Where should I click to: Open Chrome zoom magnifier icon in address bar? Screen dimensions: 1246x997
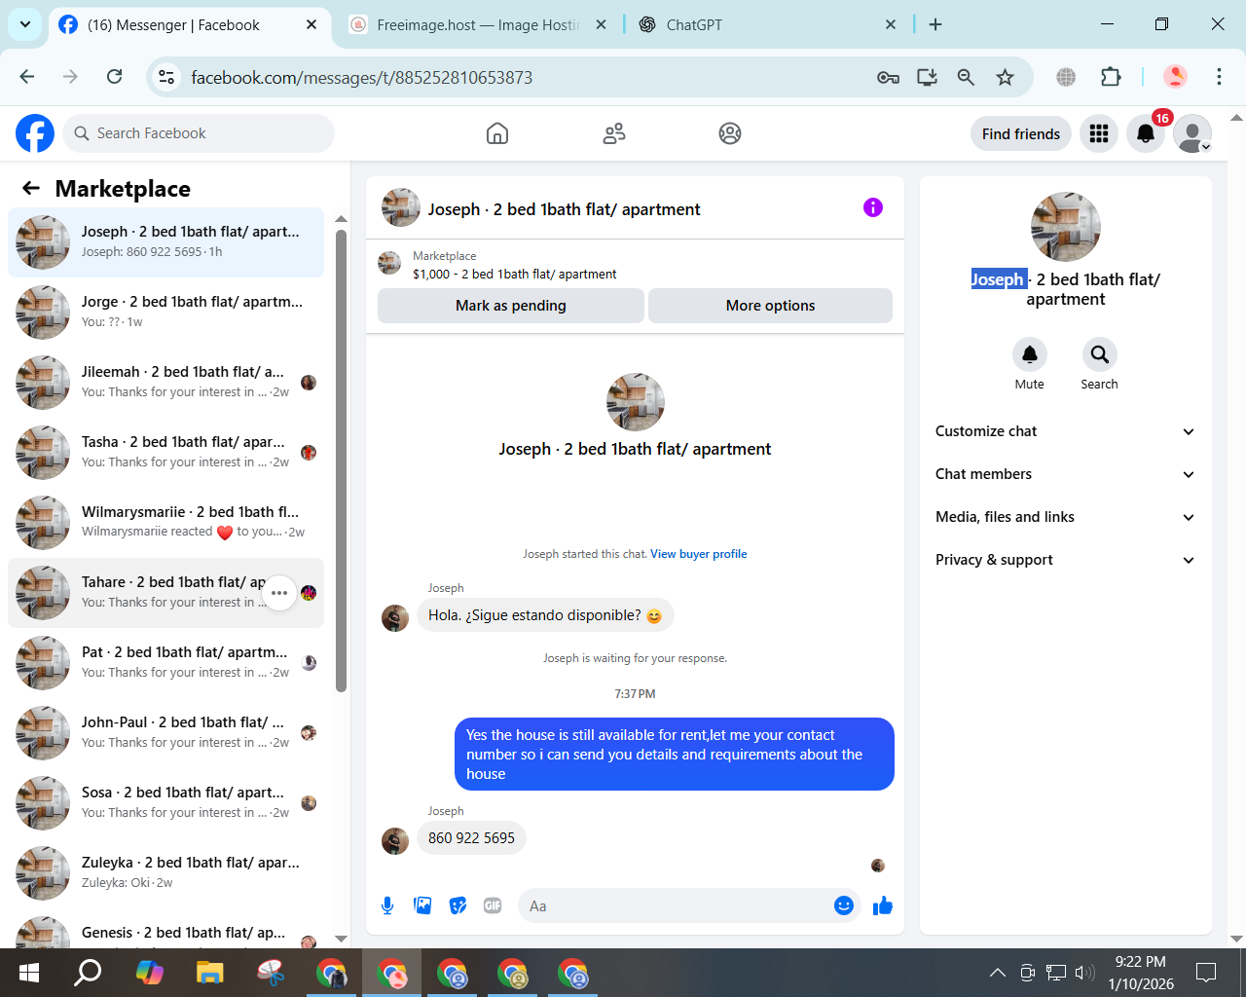click(966, 77)
